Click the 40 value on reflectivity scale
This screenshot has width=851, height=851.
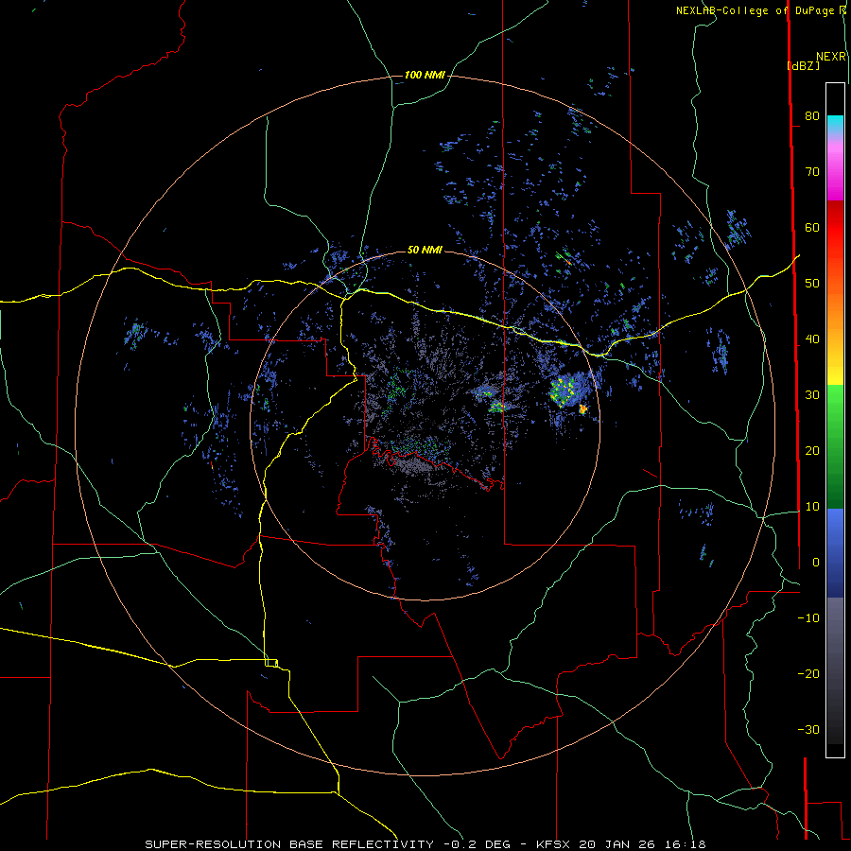tap(812, 339)
